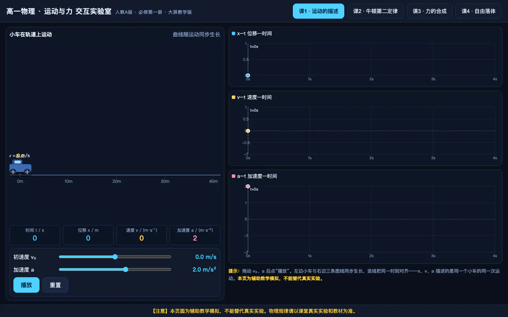The height and width of the screenshot is (317, 508).
Task: Click the 40m mark on the track
Action: (213, 181)
